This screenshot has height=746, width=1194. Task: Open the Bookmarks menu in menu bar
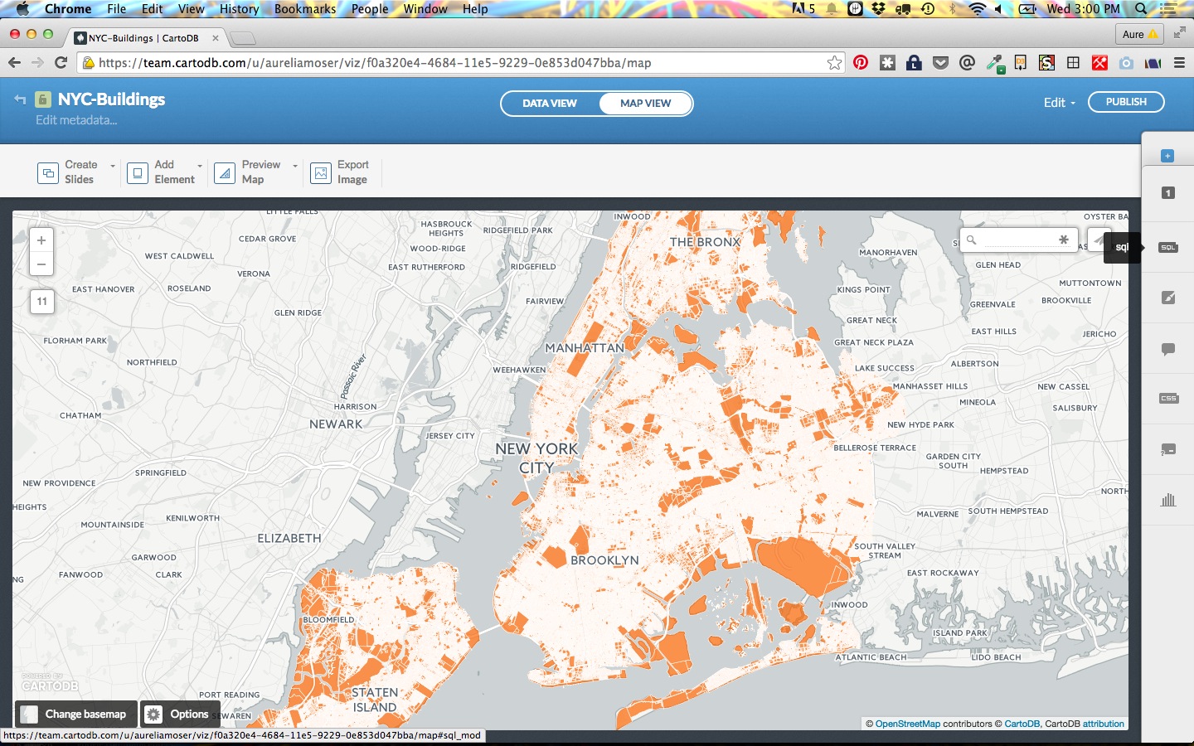coord(304,9)
